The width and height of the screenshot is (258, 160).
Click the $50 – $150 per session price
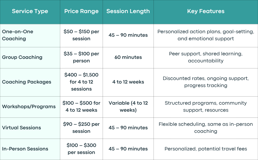pyautogui.click(x=81, y=35)
